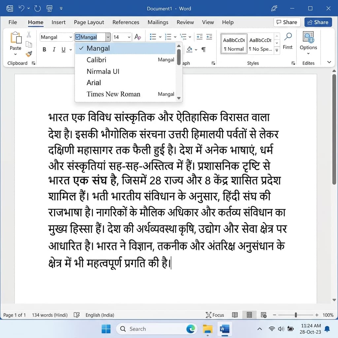Screen dimensions: 338x338
Task: Open underline style dropdown arrow
Action: 71,50
